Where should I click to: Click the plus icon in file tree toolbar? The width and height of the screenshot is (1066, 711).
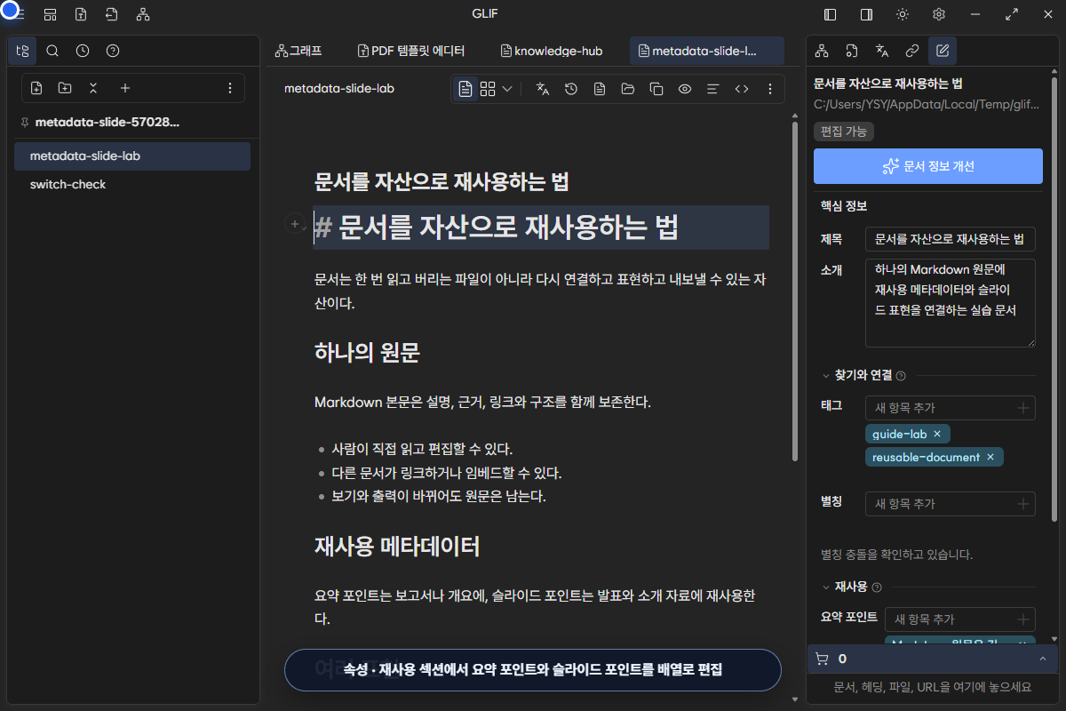125,88
